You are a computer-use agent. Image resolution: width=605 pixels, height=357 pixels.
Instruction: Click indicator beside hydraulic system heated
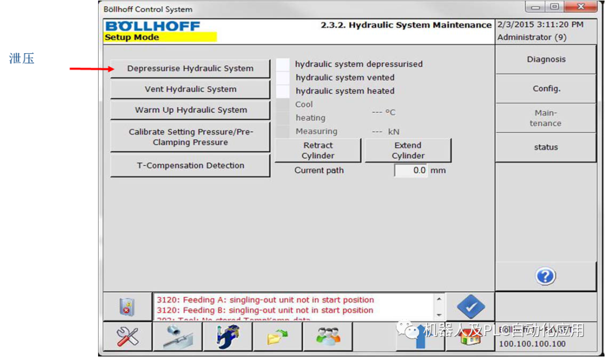283,91
